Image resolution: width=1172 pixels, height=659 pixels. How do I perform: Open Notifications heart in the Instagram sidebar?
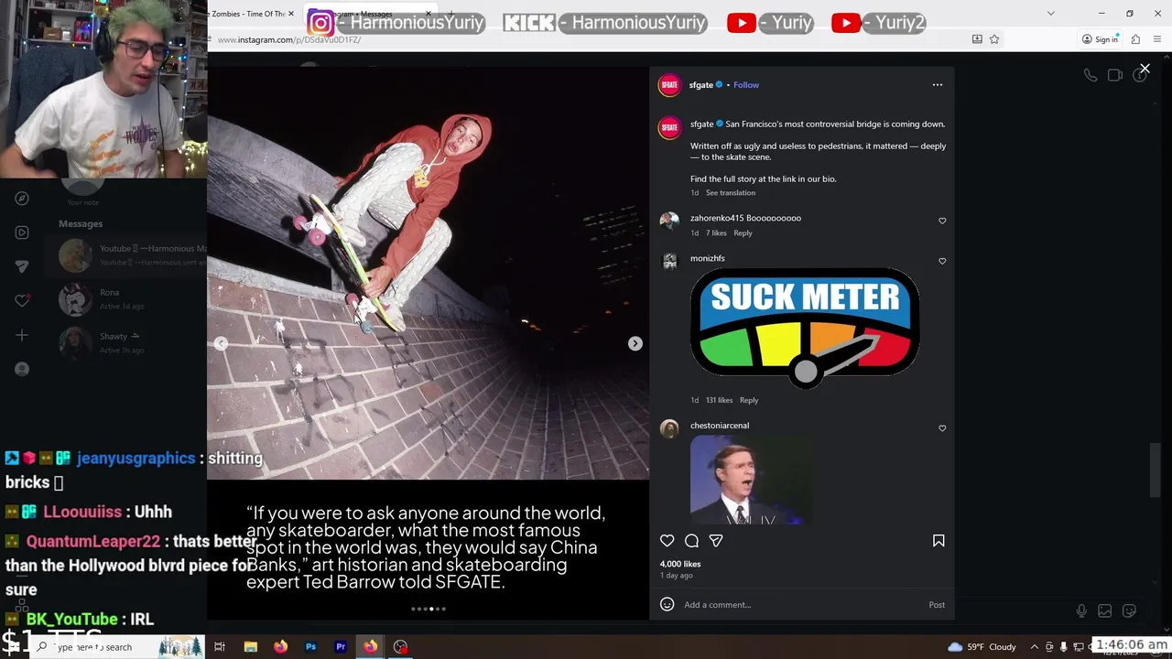22,300
